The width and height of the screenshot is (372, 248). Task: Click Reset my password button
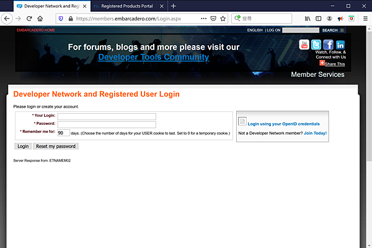[56, 146]
